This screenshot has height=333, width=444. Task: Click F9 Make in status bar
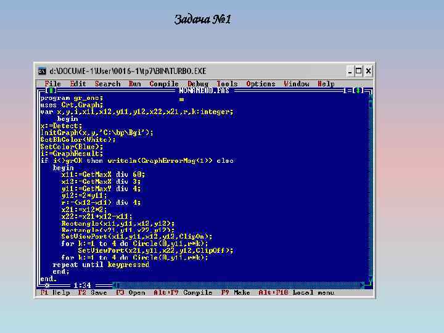click(236, 292)
